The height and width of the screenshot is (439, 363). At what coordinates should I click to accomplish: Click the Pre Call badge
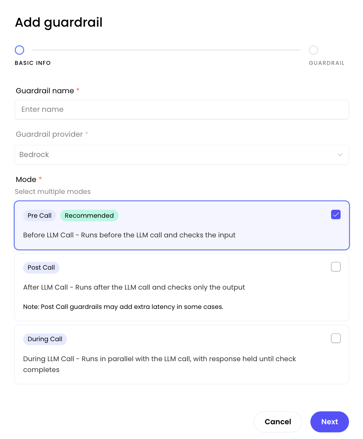click(40, 216)
